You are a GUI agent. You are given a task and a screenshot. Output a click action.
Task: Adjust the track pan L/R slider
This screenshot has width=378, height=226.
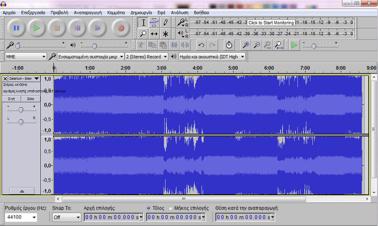pyautogui.click(x=21, y=122)
